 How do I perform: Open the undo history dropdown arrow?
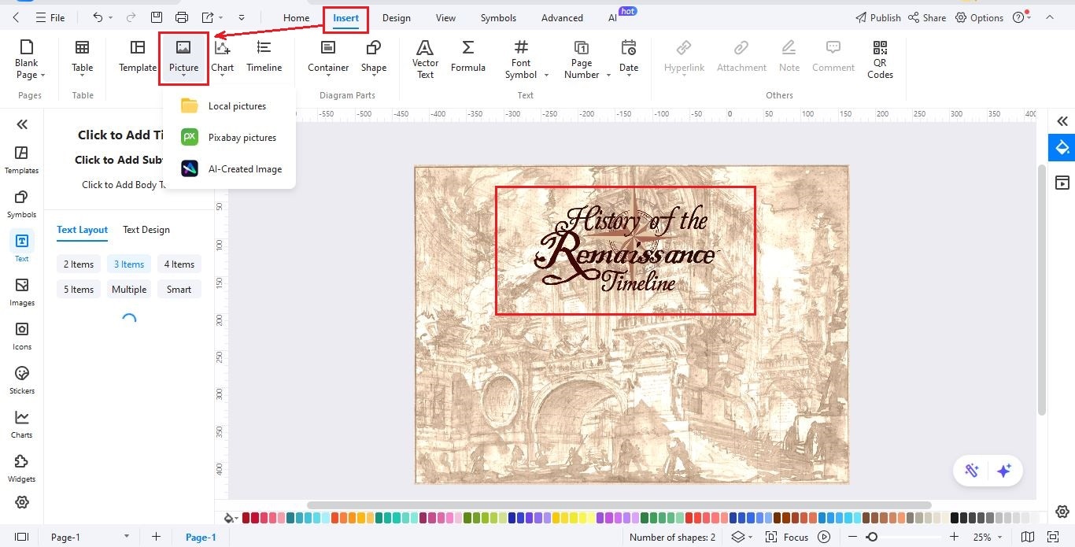coord(111,17)
